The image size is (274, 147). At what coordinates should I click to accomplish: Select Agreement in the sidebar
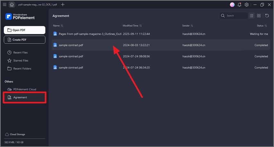(x=20, y=97)
